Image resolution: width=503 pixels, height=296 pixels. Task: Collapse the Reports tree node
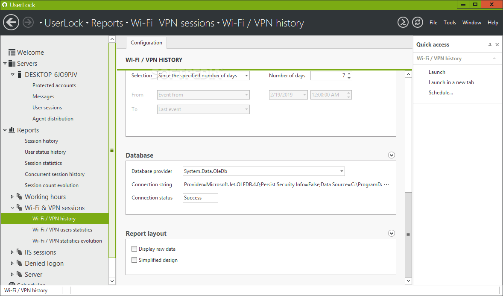(x=5, y=130)
